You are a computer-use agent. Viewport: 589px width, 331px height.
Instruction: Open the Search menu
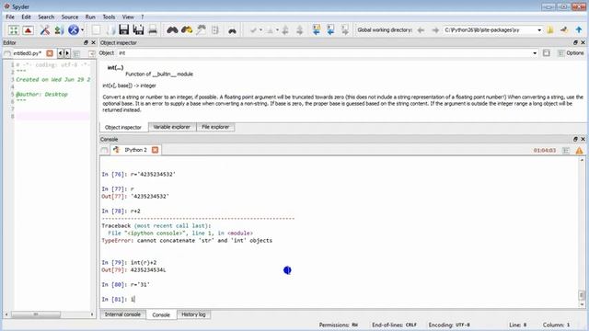click(46, 17)
